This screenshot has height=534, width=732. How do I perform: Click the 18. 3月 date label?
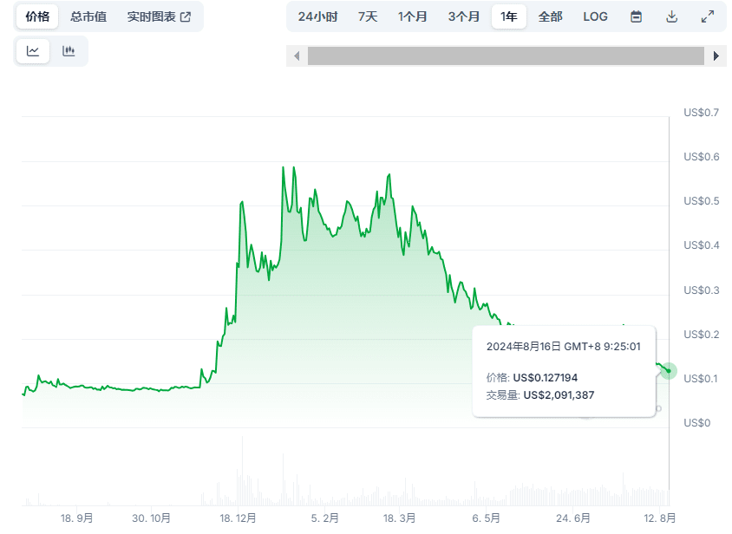click(x=399, y=518)
